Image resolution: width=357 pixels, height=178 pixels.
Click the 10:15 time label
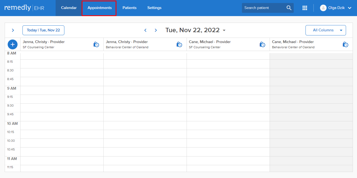click(11, 132)
